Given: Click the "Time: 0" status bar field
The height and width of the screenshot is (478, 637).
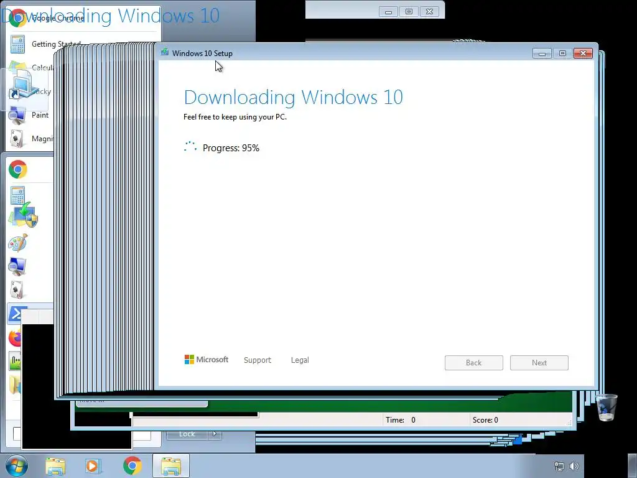Looking at the screenshot, I should pos(425,420).
